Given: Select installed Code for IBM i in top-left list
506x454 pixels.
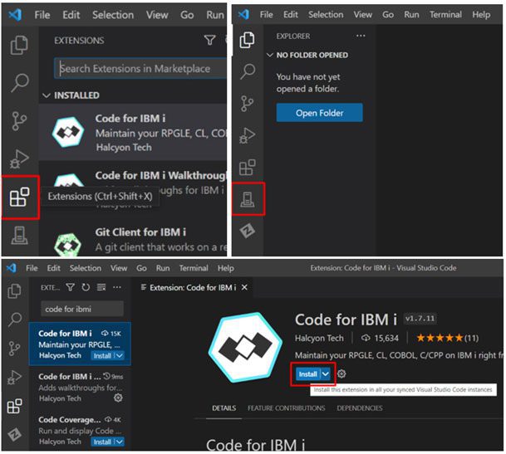Looking at the screenshot, I should [133, 133].
